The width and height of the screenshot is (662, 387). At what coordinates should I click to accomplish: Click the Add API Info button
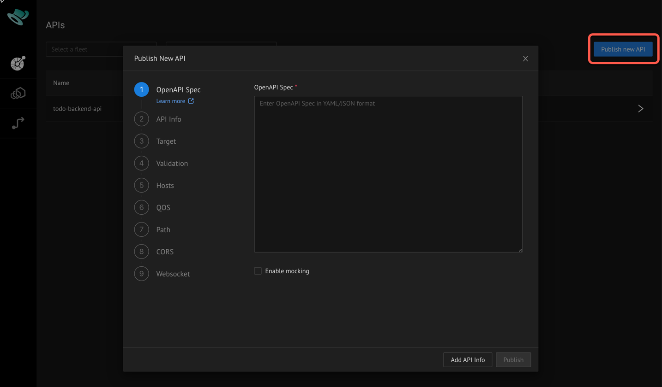pos(468,360)
